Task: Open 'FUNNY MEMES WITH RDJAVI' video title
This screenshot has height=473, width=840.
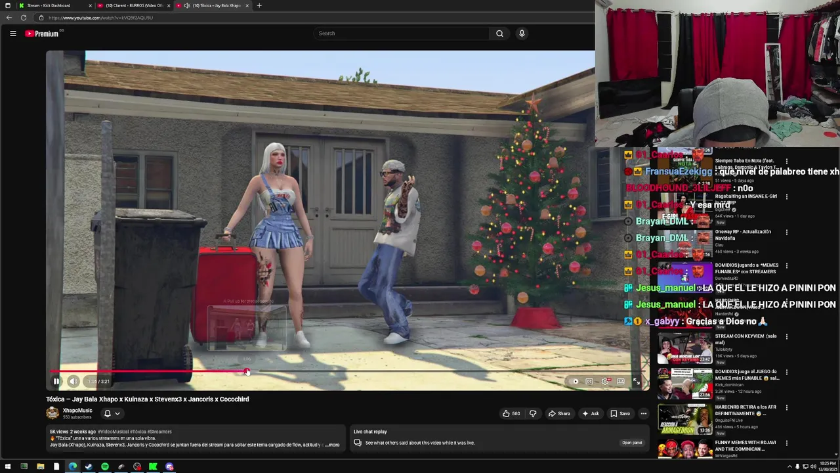Action: (x=745, y=445)
